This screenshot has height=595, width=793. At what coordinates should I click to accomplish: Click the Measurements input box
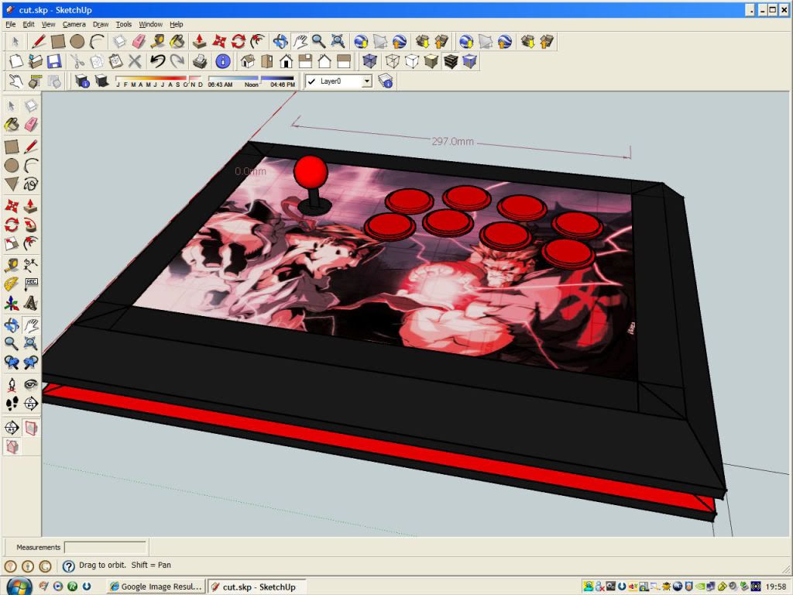click(x=105, y=547)
